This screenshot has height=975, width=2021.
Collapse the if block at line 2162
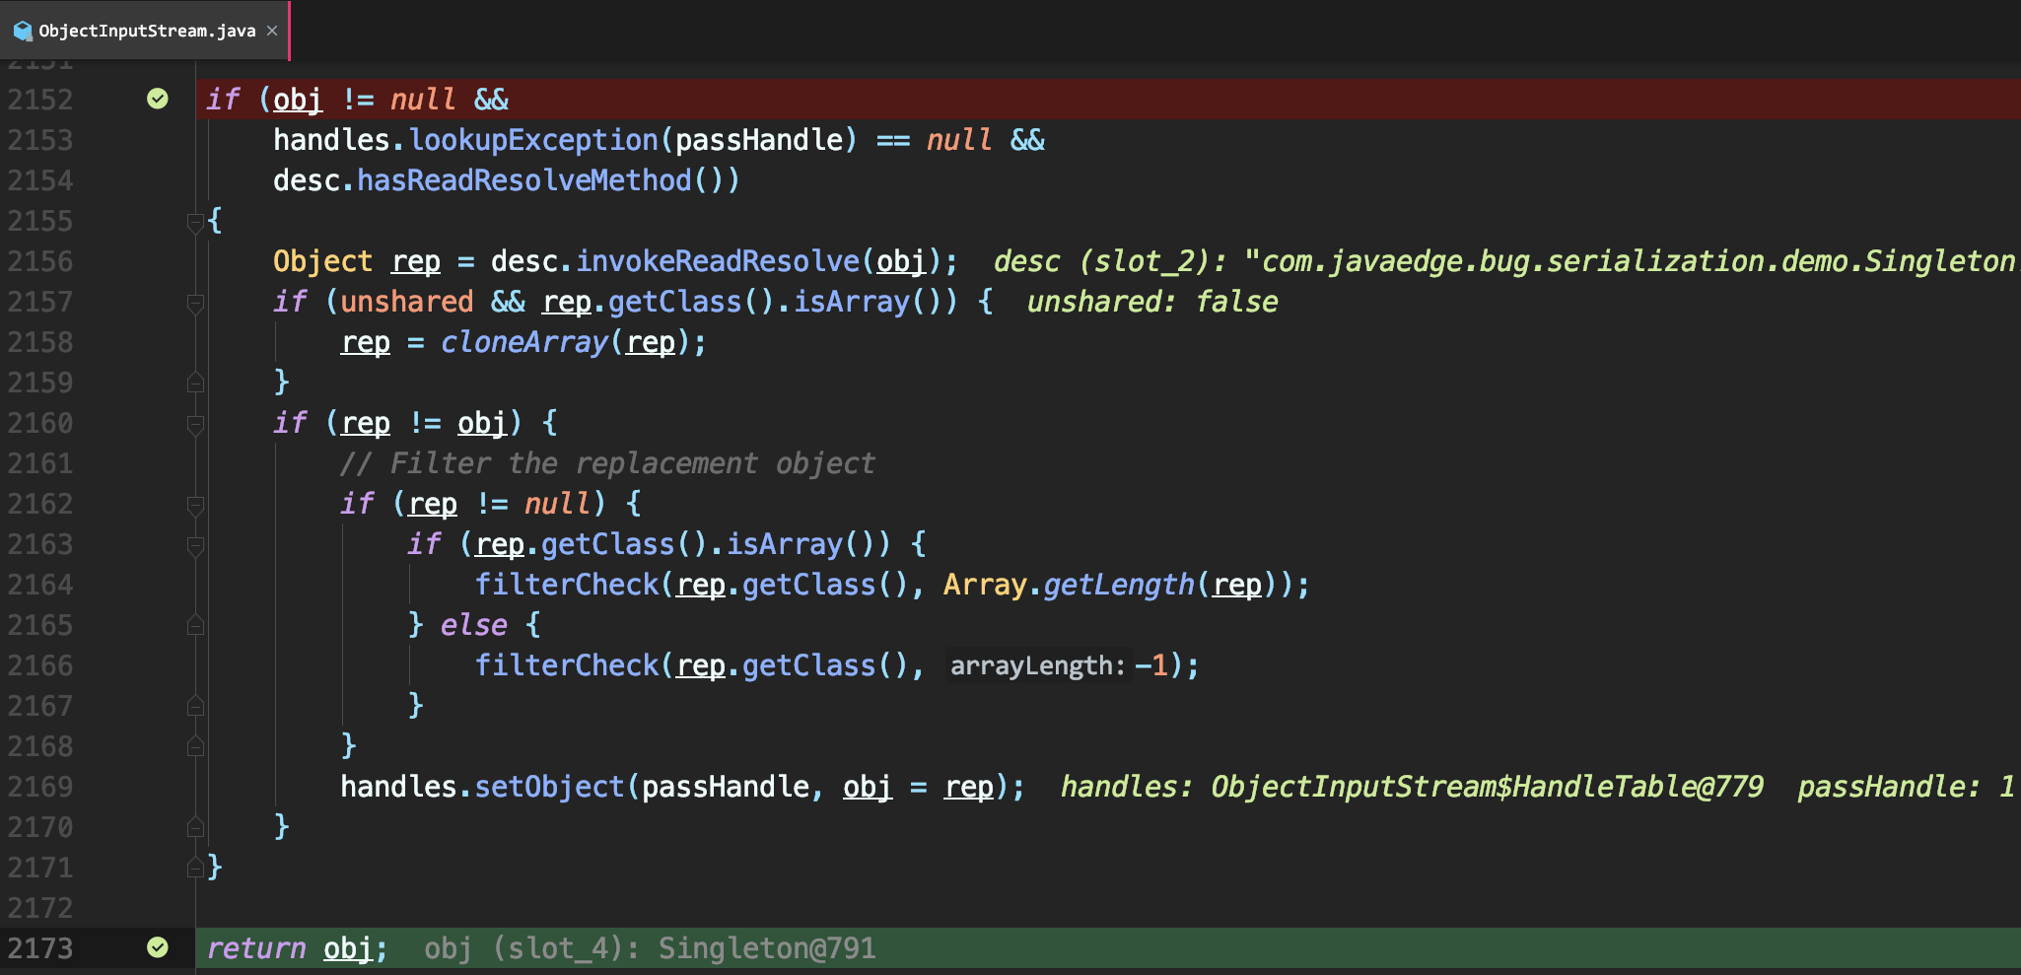tap(195, 506)
